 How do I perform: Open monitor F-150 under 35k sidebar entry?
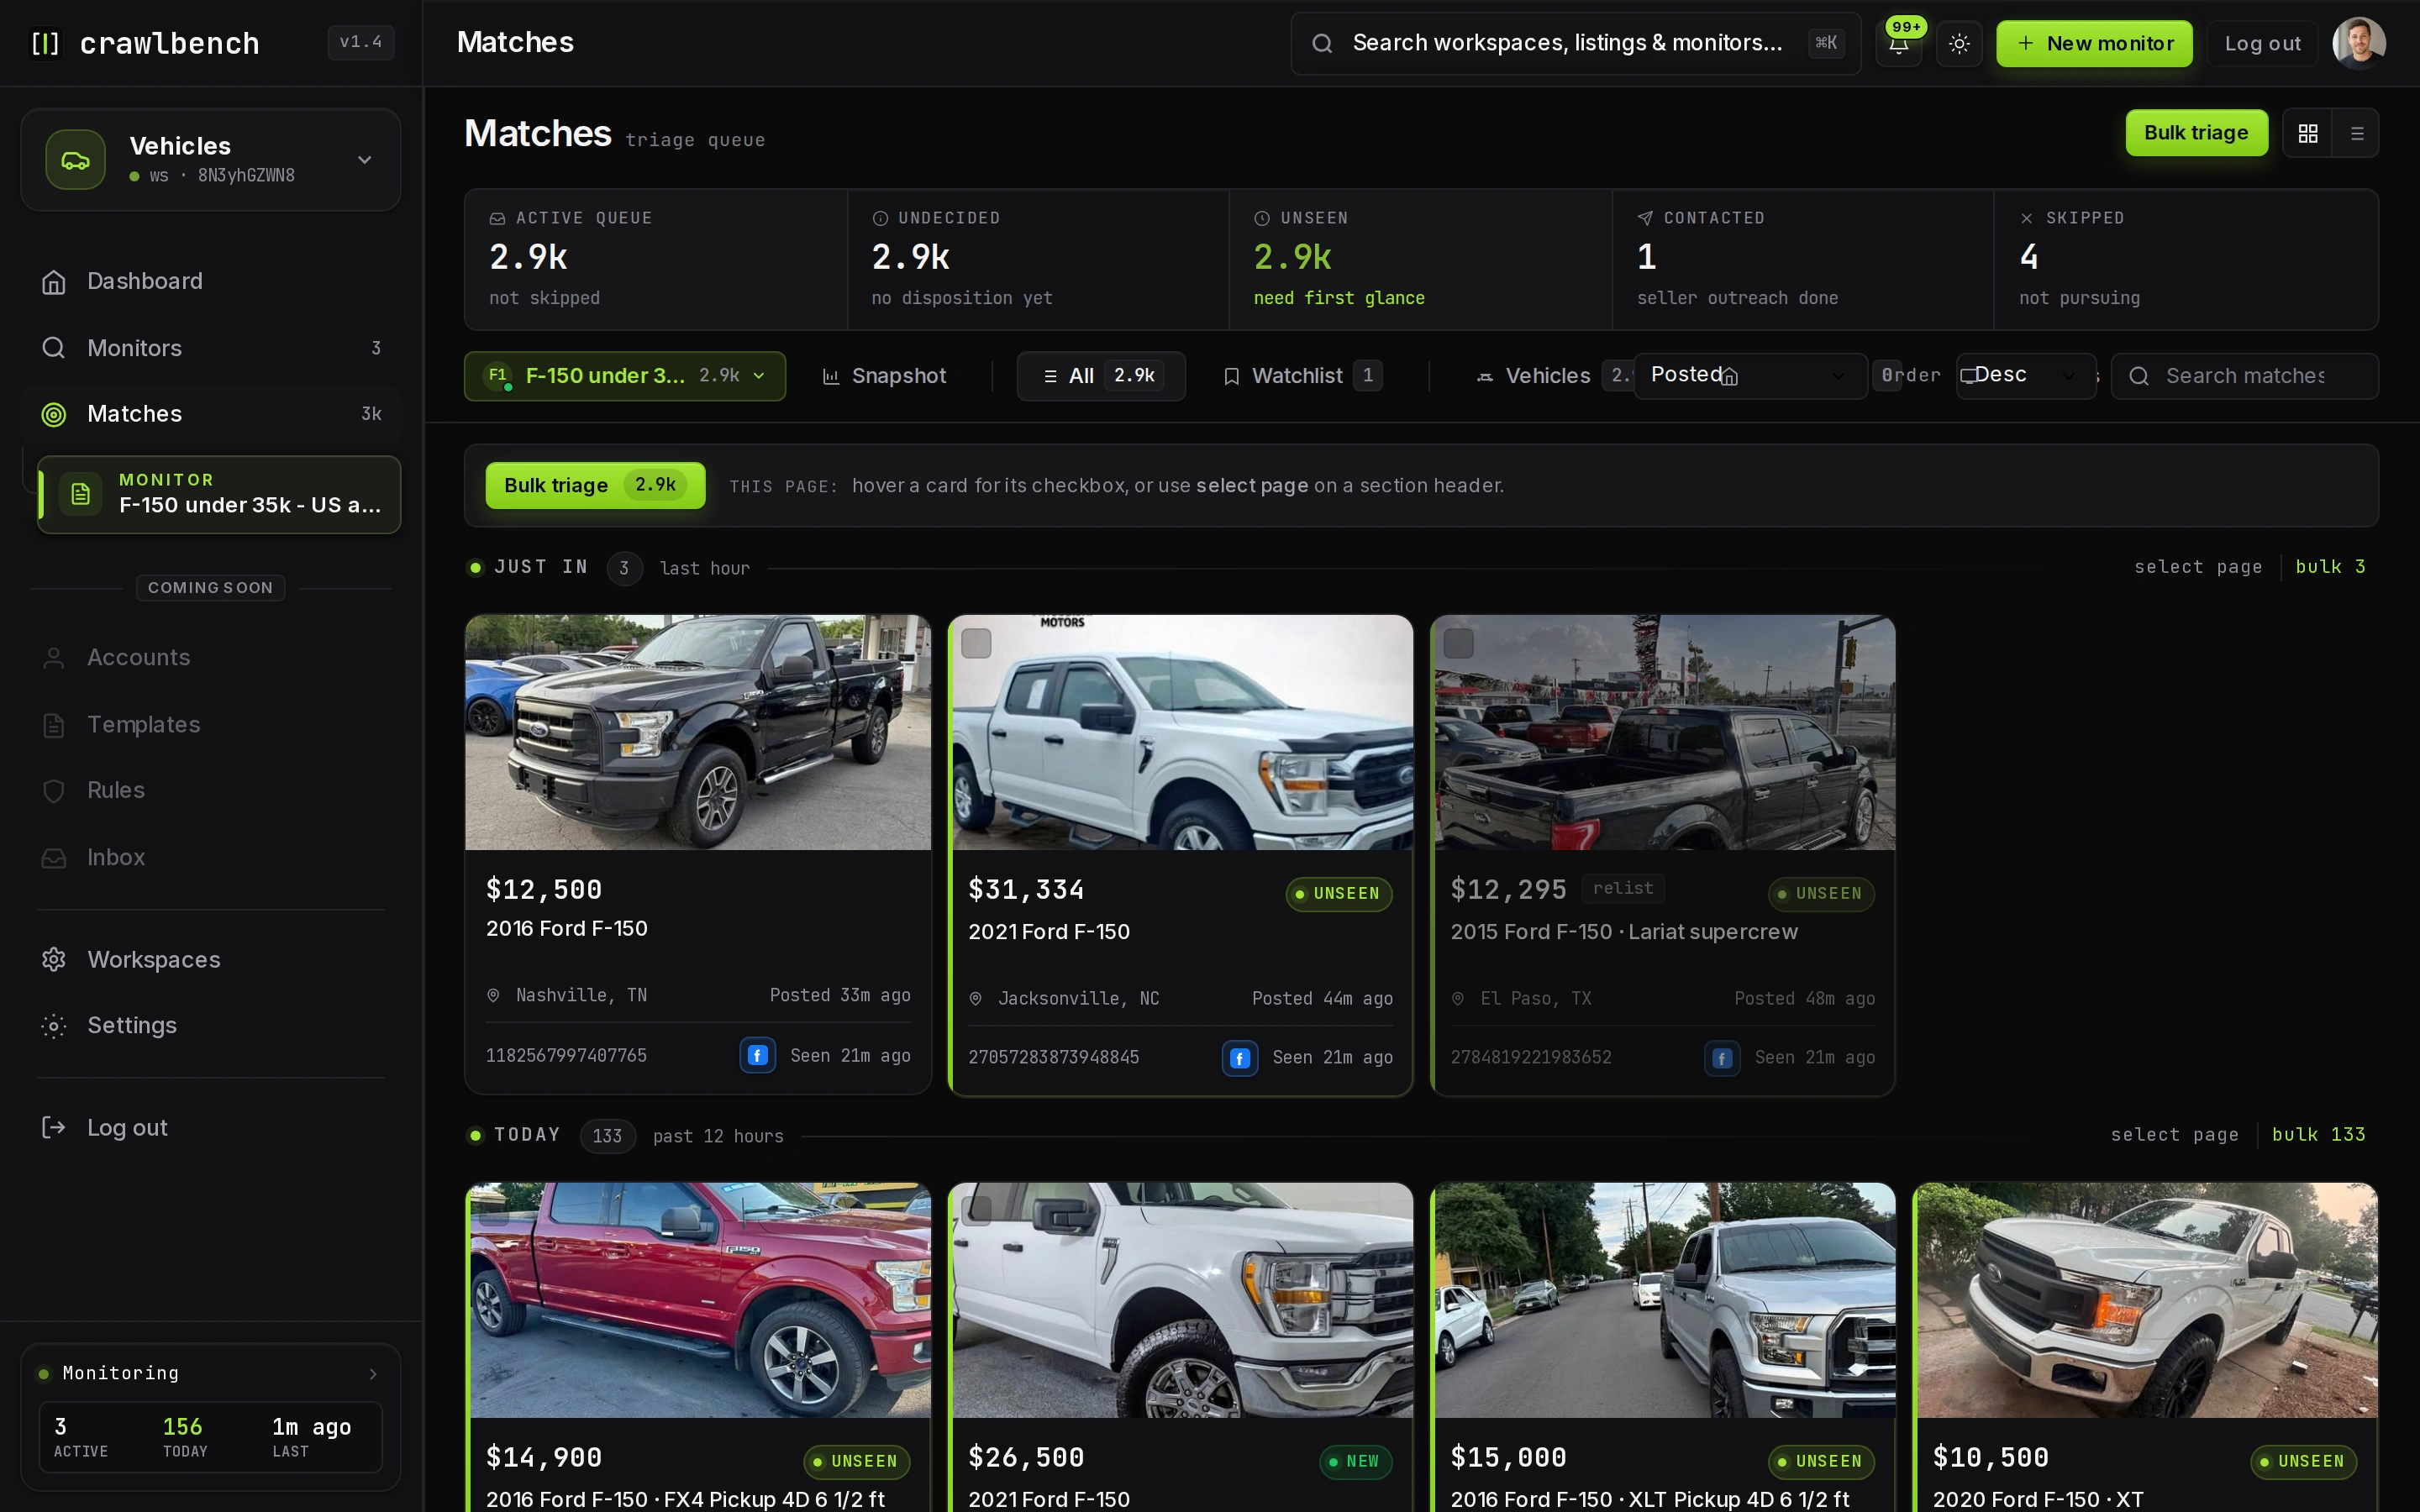coord(219,494)
